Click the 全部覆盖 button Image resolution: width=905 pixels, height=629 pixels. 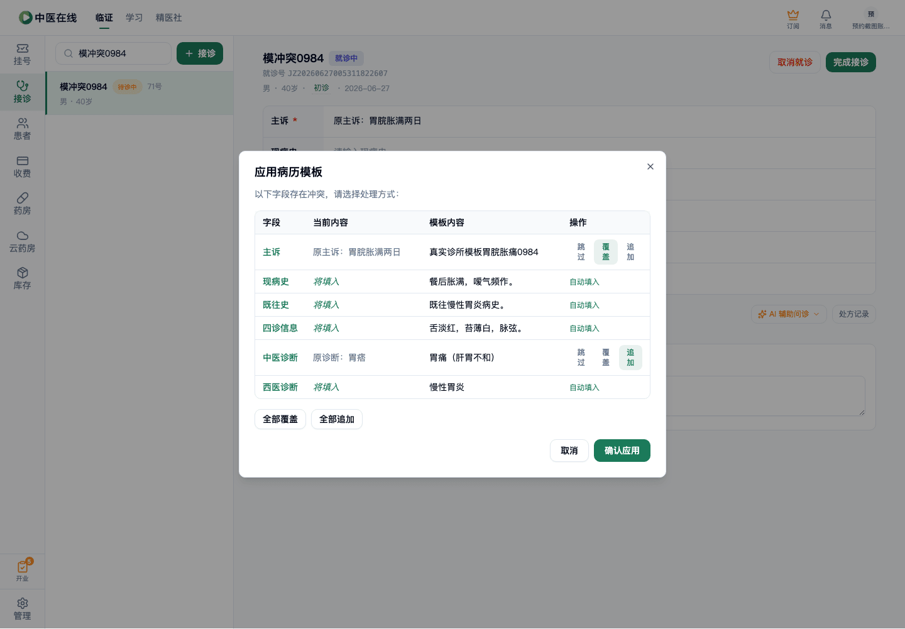pyautogui.click(x=280, y=419)
